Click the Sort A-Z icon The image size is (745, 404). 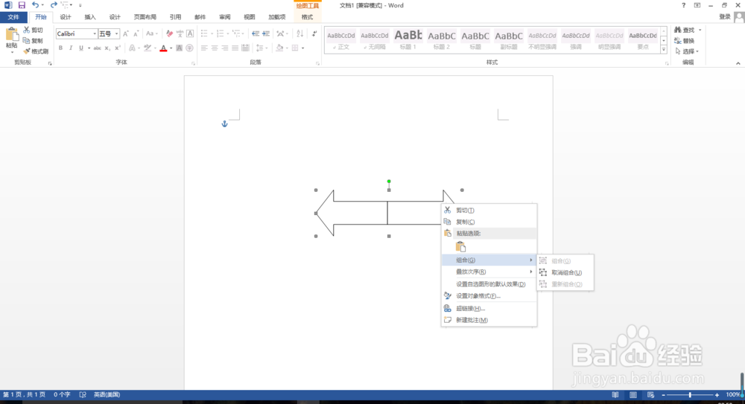299,33
